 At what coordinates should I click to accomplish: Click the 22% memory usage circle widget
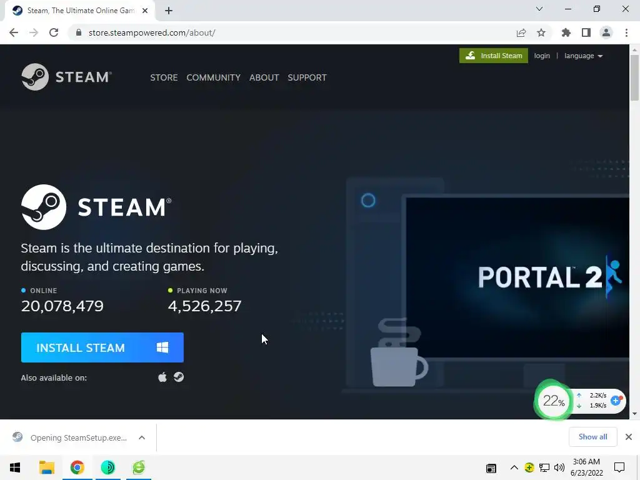553,401
